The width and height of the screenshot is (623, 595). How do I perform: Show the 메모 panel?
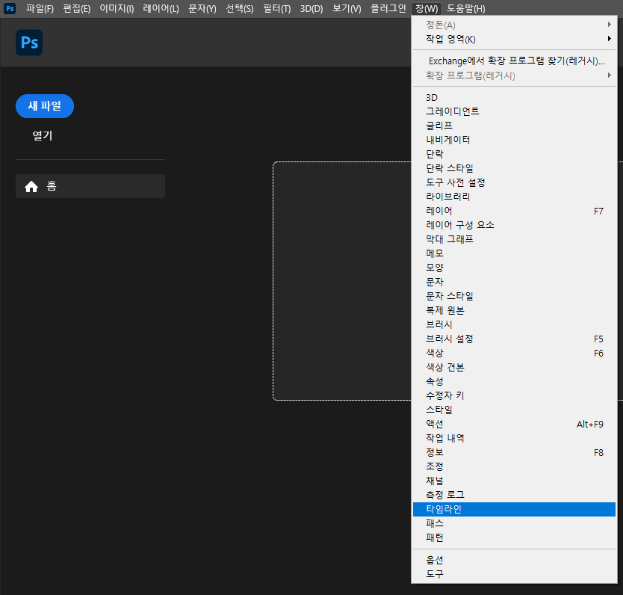[x=514, y=253]
